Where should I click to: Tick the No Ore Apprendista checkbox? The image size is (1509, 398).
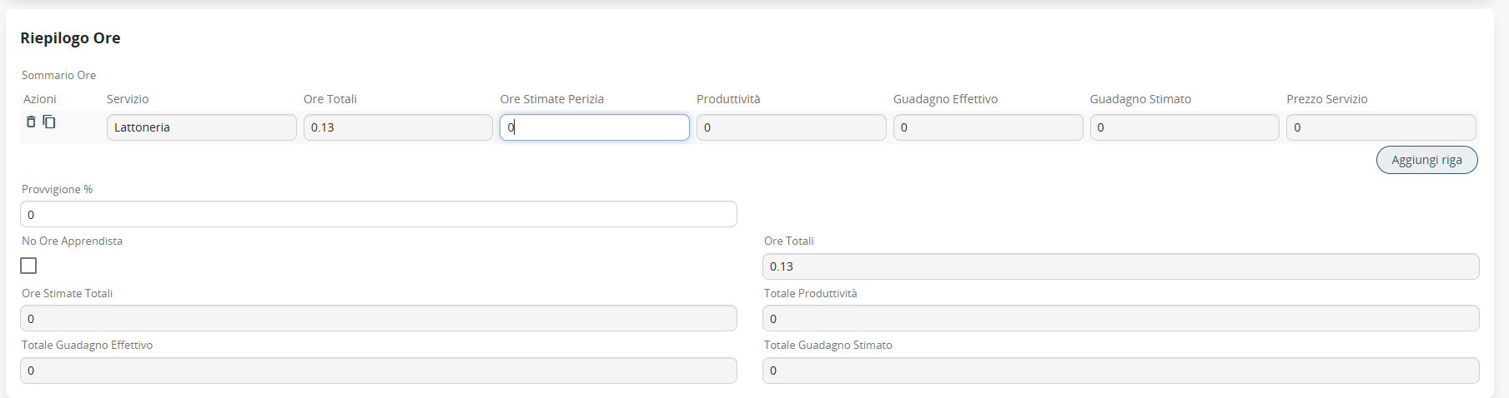pos(28,266)
